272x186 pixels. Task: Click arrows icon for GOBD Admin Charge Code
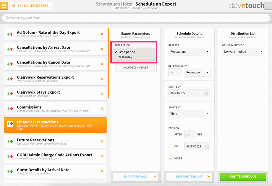pyautogui.click(x=10, y=156)
